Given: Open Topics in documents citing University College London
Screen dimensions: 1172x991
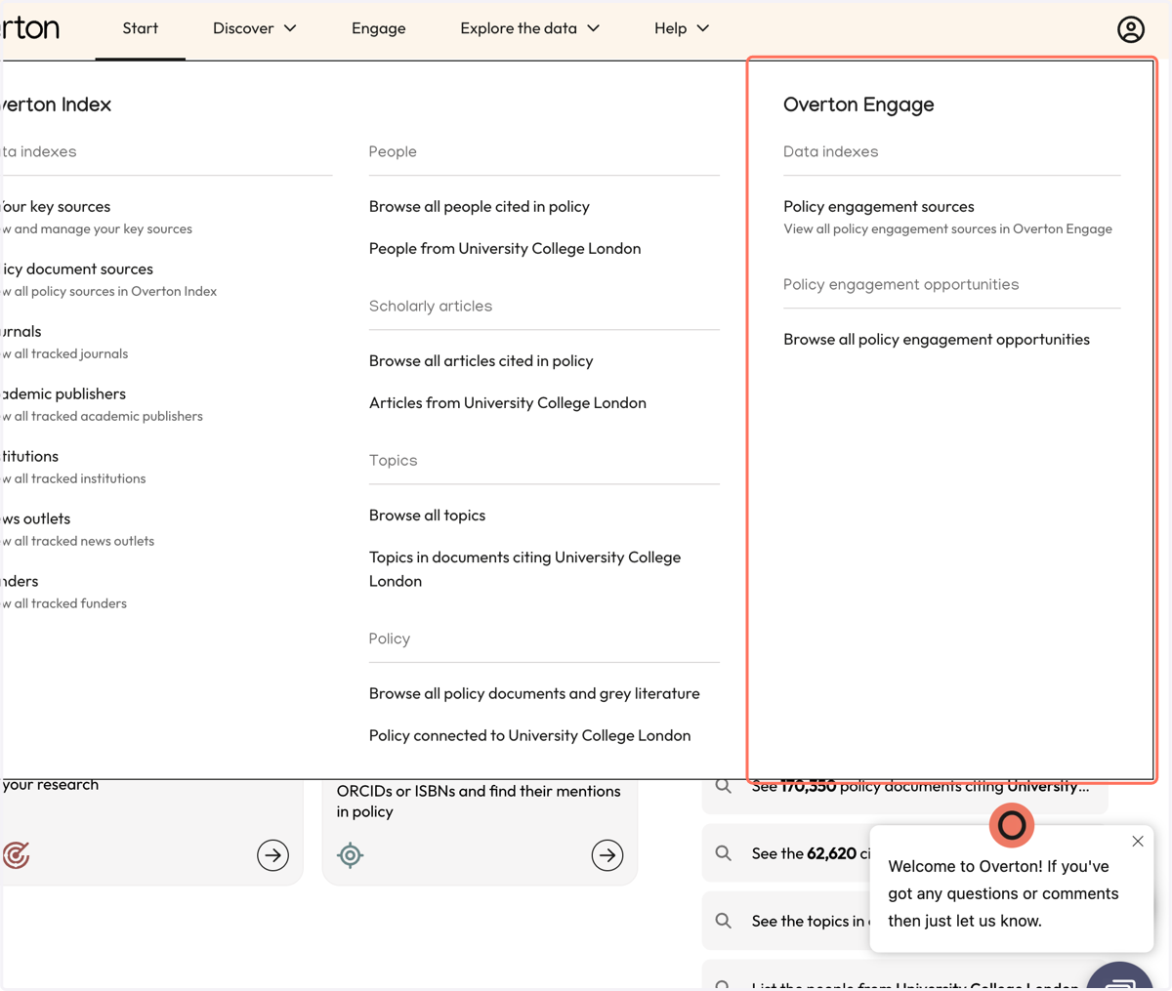Looking at the screenshot, I should point(524,568).
